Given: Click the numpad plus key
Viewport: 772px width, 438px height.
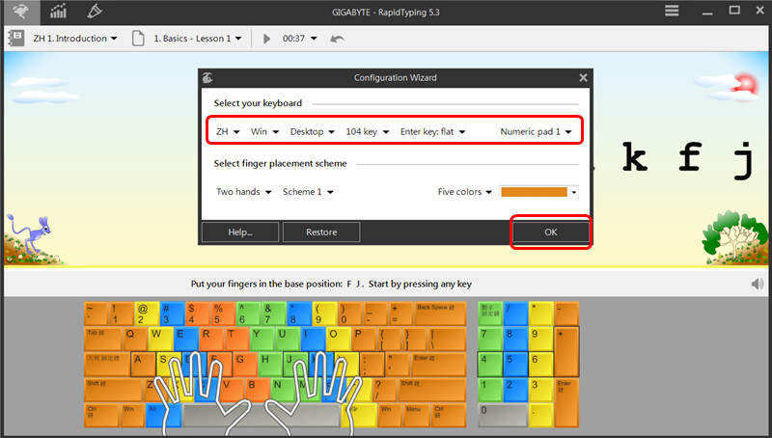Looking at the screenshot, I should tap(566, 352).
